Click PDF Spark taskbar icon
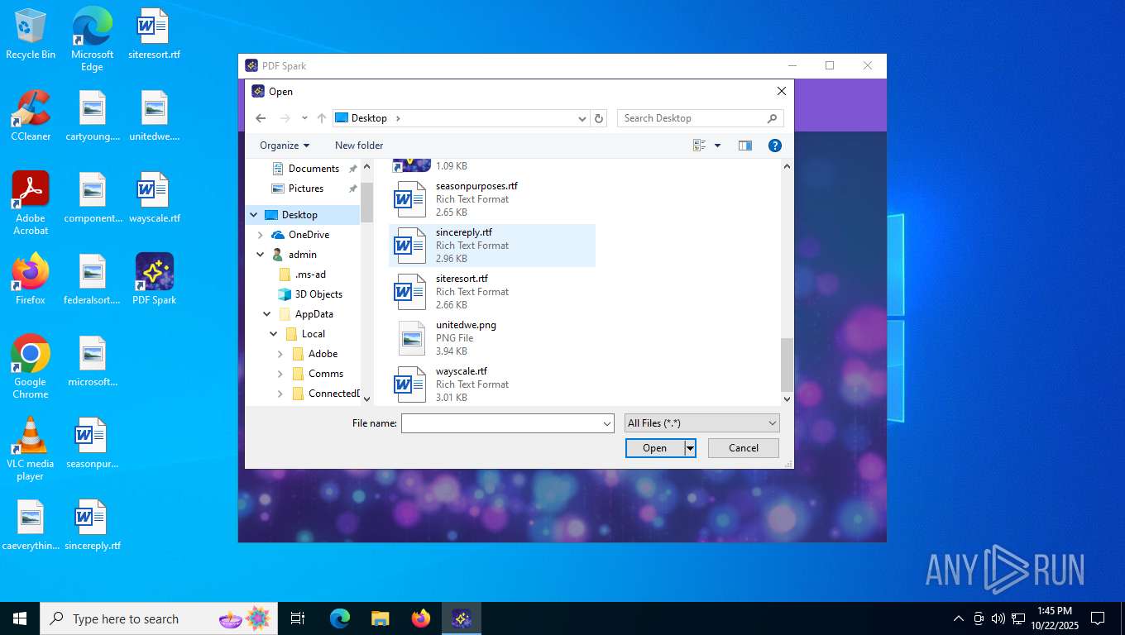 (462, 618)
